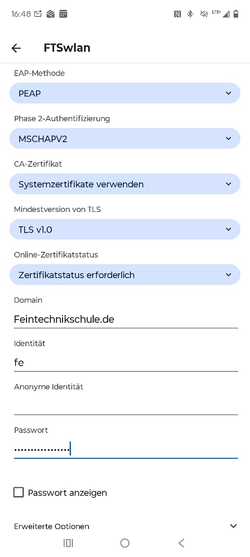
Task: Tap the Bluetooth status icon
Action: pyautogui.click(x=190, y=14)
